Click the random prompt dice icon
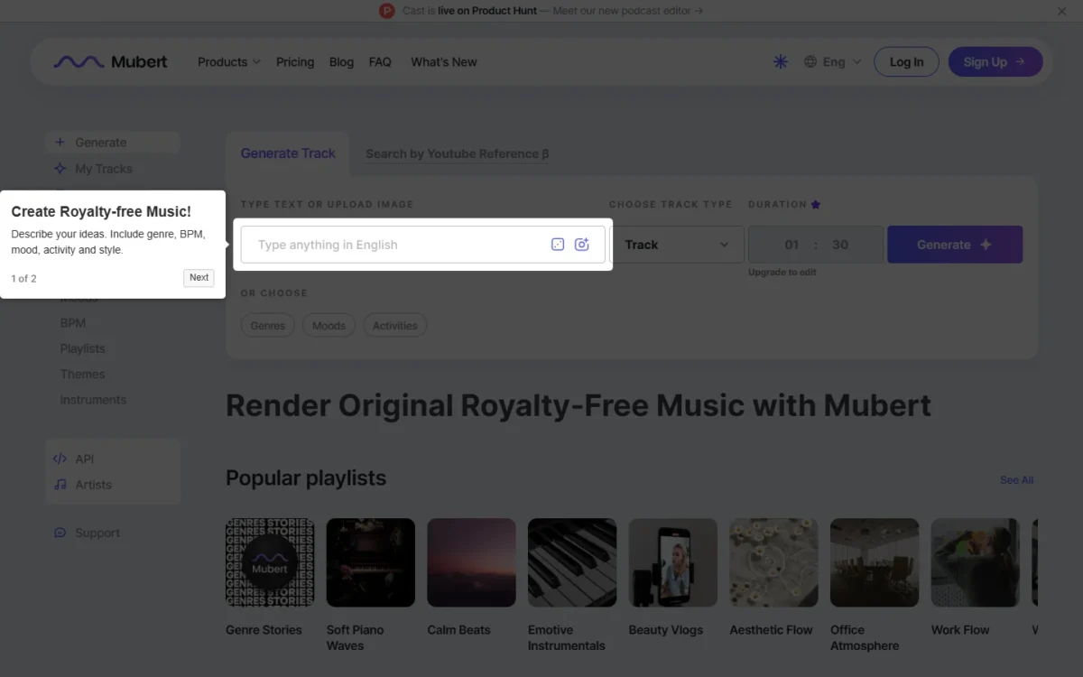 tap(558, 245)
